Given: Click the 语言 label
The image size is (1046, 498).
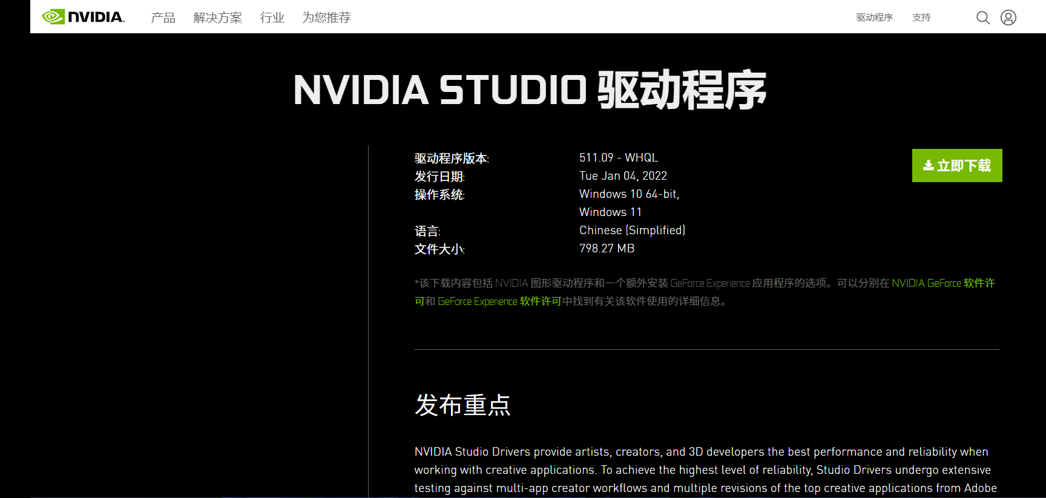Looking at the screenshot, I should [427, 231].
